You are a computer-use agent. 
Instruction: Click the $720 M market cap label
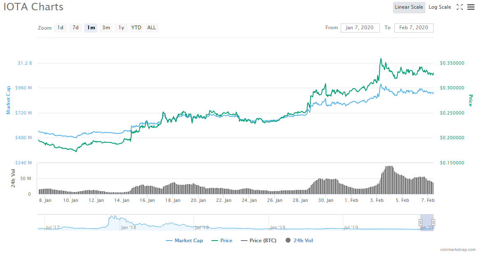(24, 113)
